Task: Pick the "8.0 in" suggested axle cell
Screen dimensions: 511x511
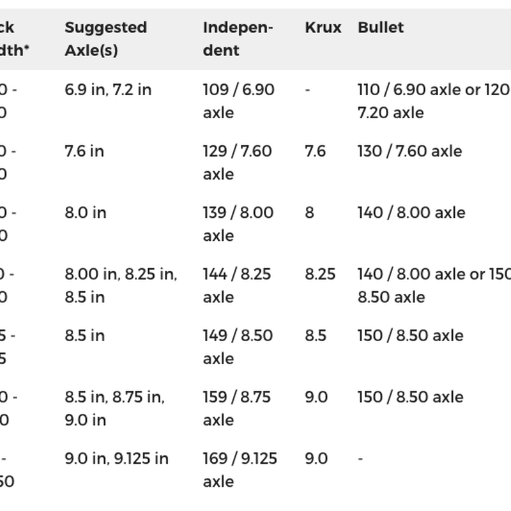Action: 86,213
